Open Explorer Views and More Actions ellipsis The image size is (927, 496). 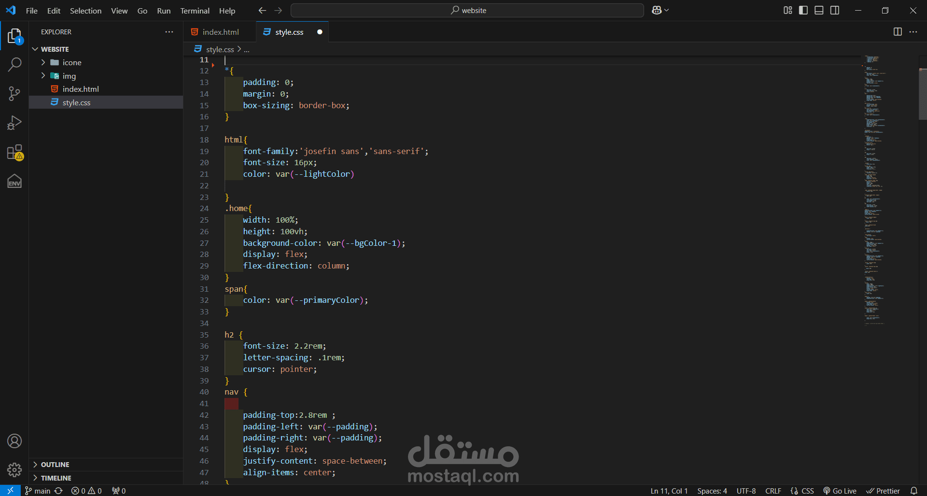coord(169,32)
